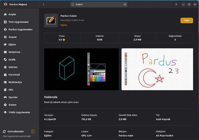Open the black cube drawing screenshot
This screenshot has height=140, width=199.
(81, 69)
